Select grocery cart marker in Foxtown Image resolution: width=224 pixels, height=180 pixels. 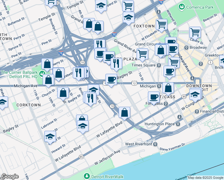click(x=162, y=24)
